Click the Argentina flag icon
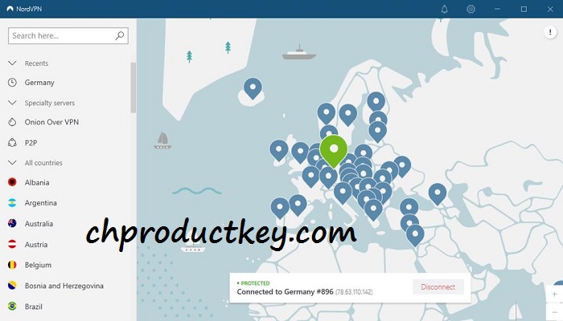This screenshot has width=563, height=321. (12, 203)
